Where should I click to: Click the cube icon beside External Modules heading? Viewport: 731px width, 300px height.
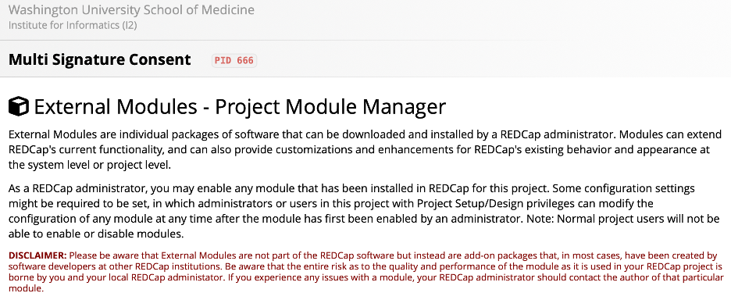(19, 106)
